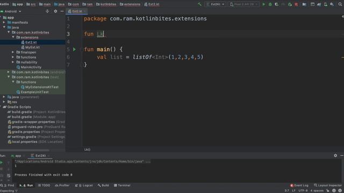This screenshot has width=344, height=193.
Task: Click the red Stop button in toolbar
Action: tap(296, 4)
